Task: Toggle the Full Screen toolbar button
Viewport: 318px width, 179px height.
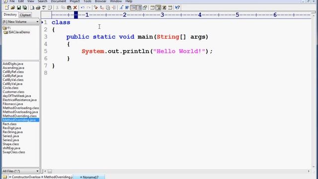Action: coord(164,8)
